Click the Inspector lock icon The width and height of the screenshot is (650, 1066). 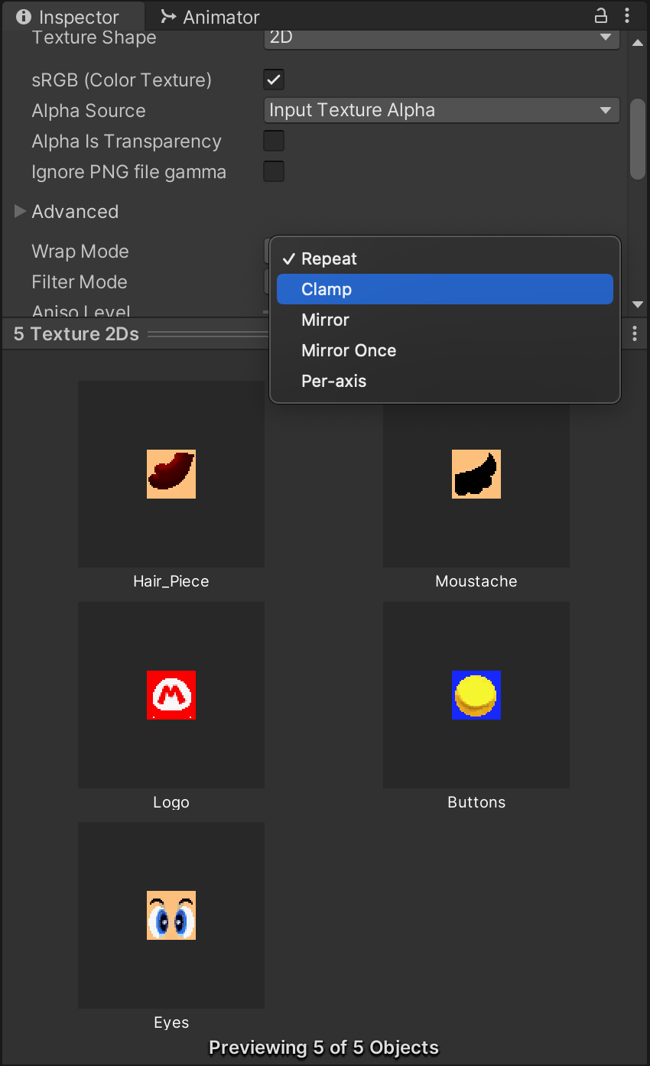click(601, 15)
